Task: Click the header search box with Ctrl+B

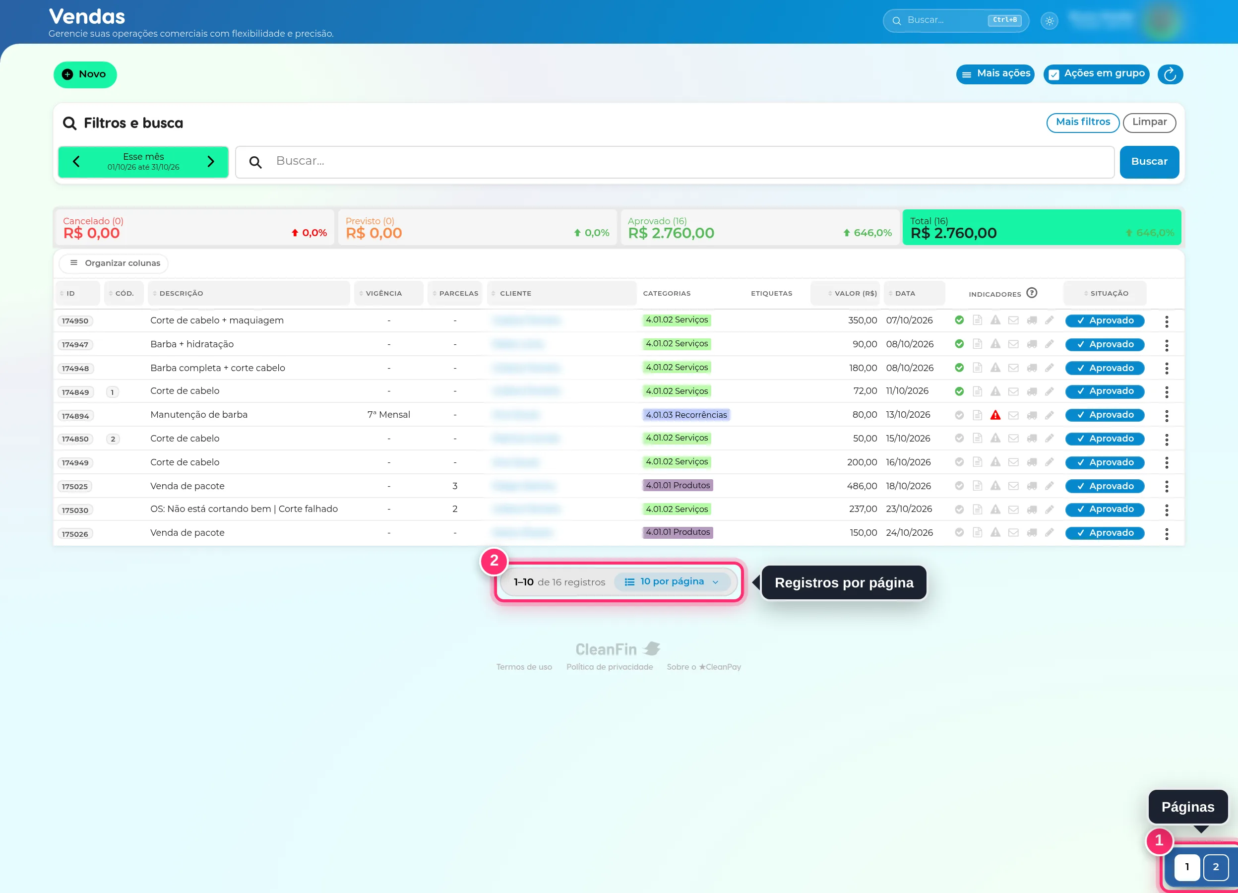Action: coord(955,21)
